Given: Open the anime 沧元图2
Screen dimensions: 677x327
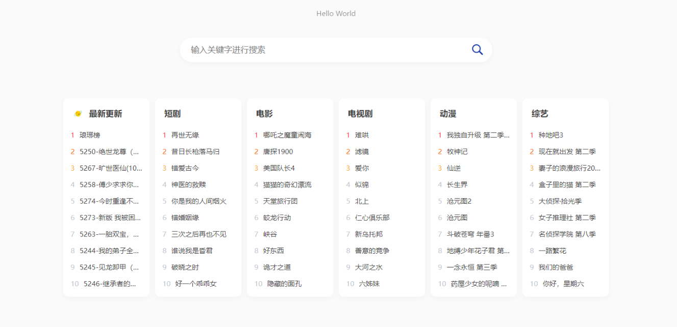Looking at the screenshot, I should click(459, 201).
